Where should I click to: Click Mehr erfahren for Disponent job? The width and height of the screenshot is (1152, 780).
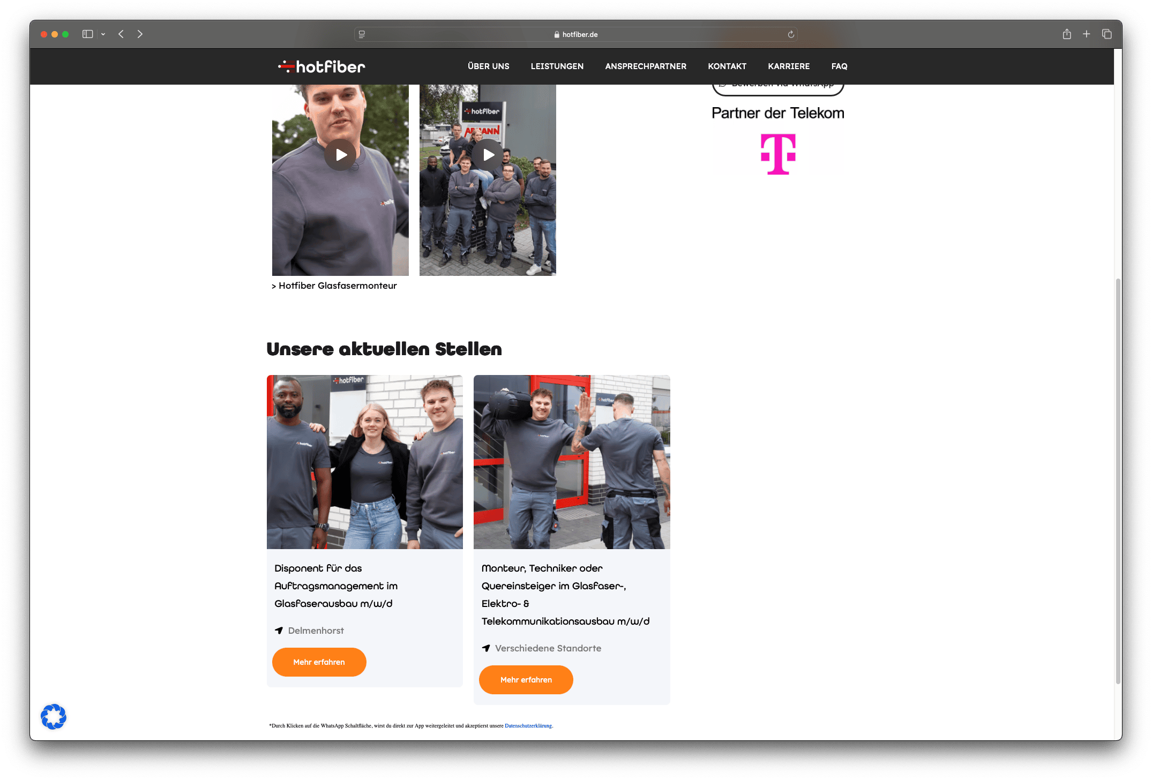(x=319, y=662)
